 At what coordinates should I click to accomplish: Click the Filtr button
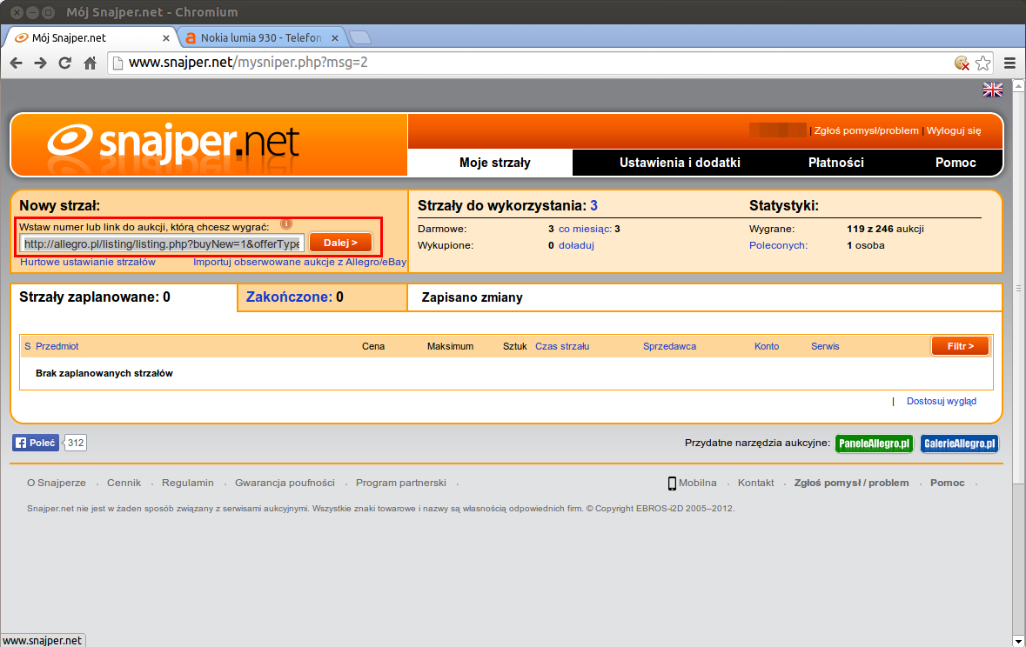pyautogui.click(x=960, y=346)
